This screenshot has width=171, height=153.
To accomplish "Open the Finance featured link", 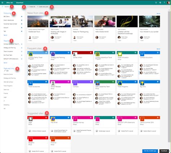I will coord(6,93).
